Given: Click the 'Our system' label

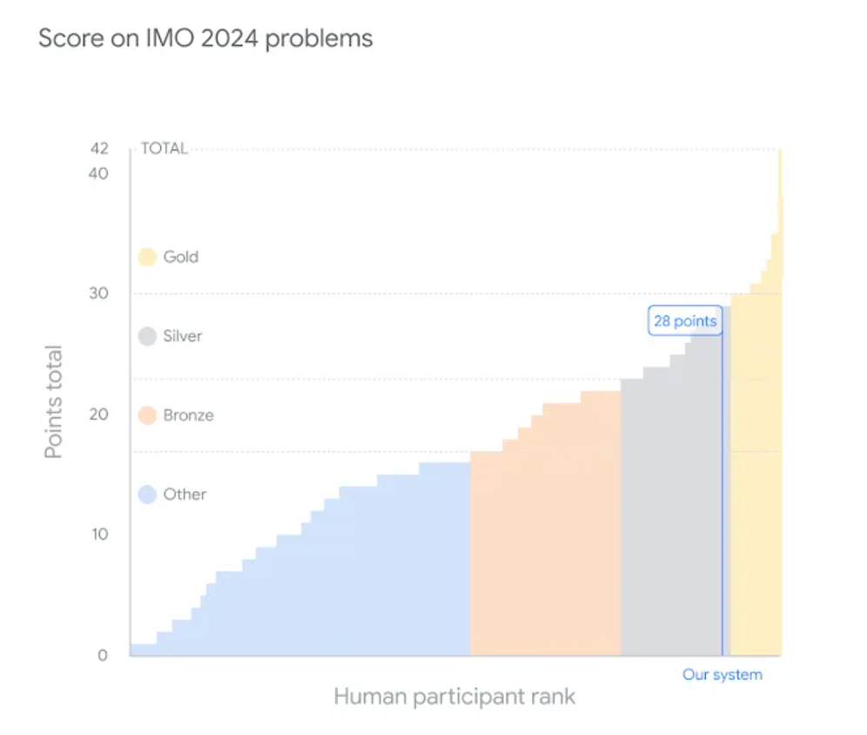Looking at the screenshot, I should point(722,675).
